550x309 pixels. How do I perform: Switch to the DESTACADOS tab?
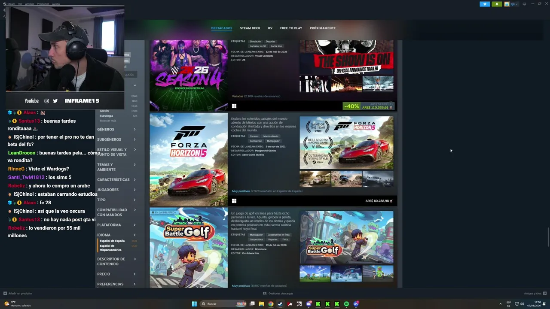(222, 28)
